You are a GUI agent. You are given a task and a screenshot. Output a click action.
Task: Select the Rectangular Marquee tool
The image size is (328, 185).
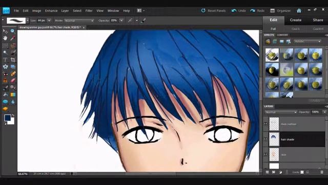click(x=5, y=46)
